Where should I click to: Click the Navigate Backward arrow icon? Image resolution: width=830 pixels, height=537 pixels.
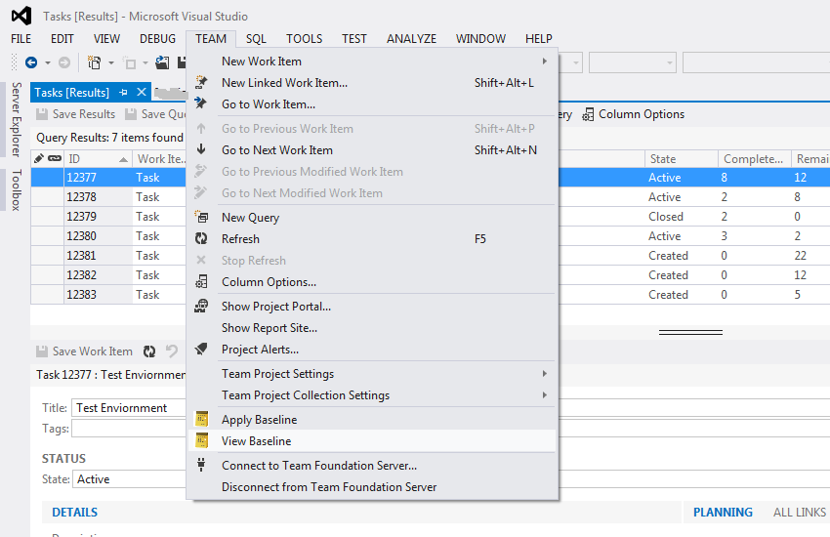[x=31, y=62]
